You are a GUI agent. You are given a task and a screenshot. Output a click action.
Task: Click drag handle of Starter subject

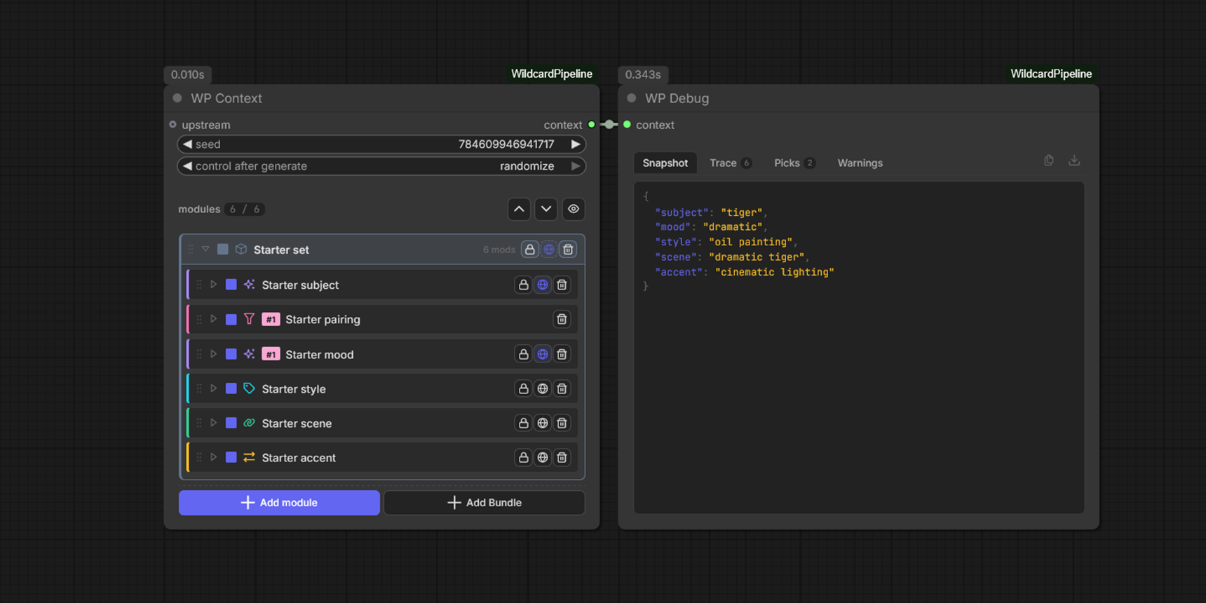[199, 285]
